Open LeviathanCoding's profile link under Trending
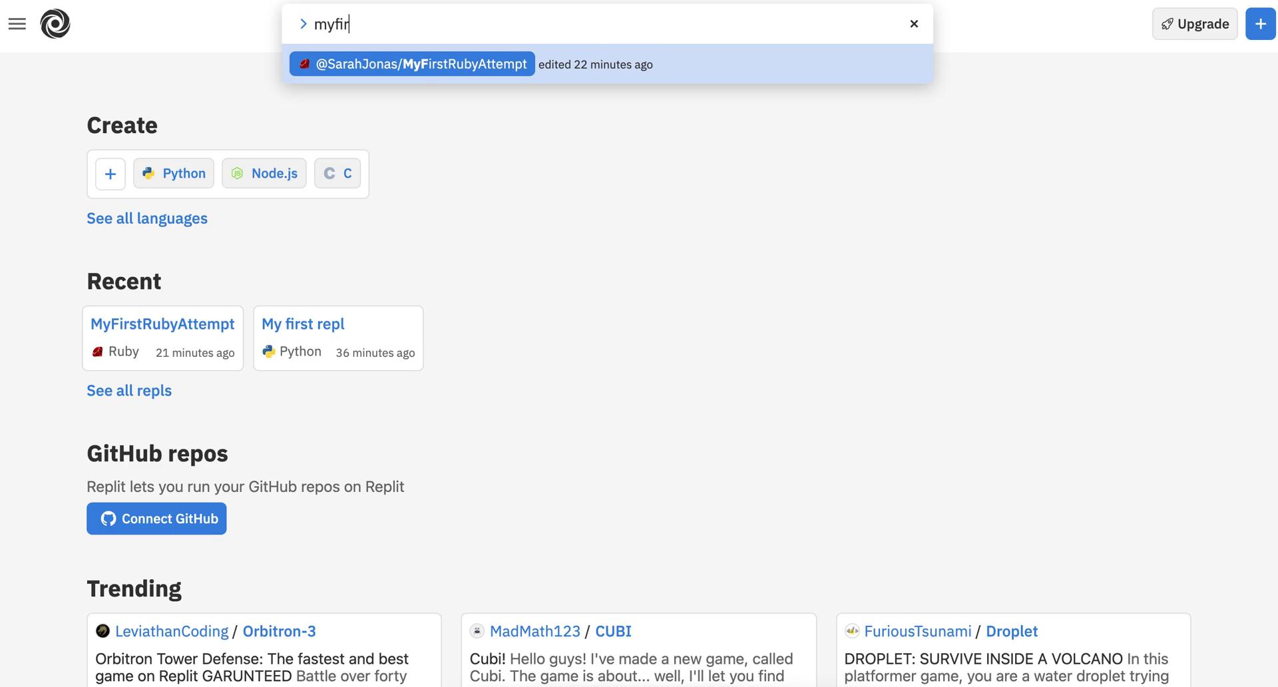This screenshot has height=687, width=1278. pyautogui.click(x=170, y=631)
